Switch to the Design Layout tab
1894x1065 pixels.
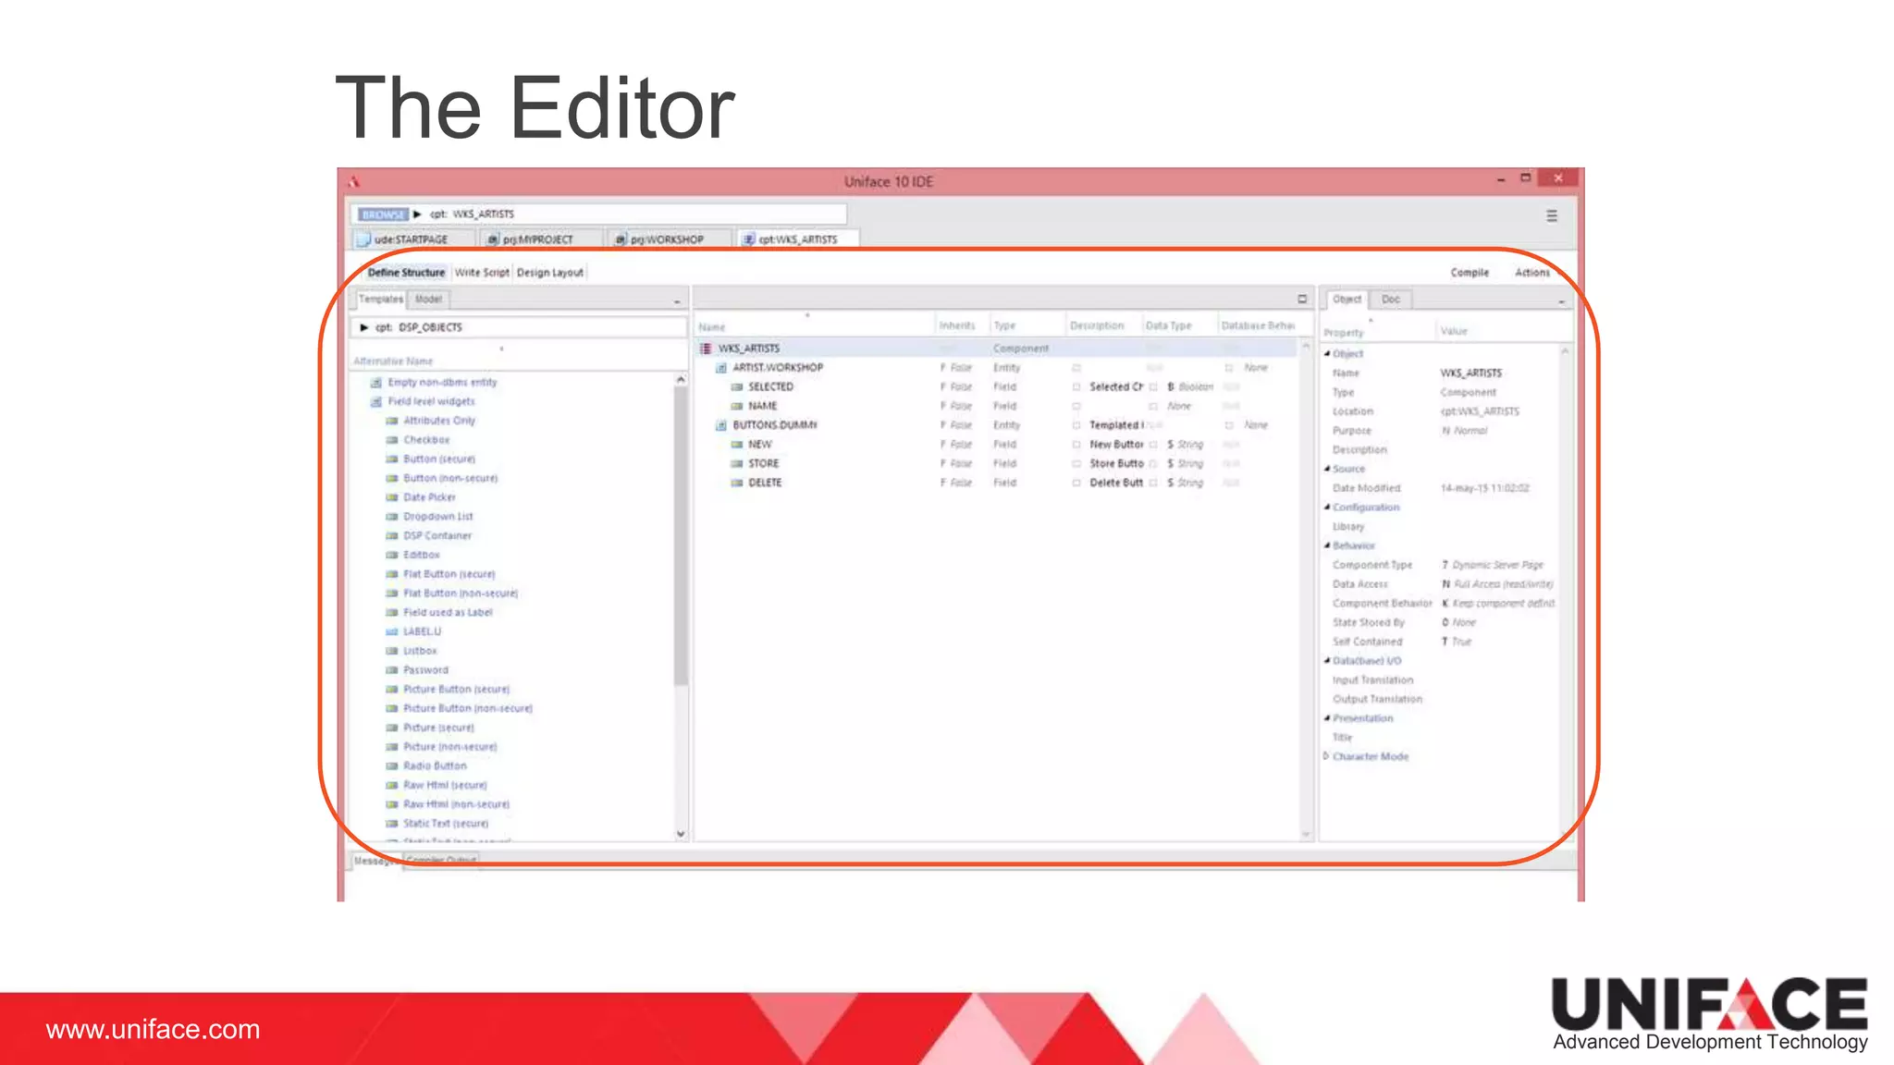click(x=550, y=273)
